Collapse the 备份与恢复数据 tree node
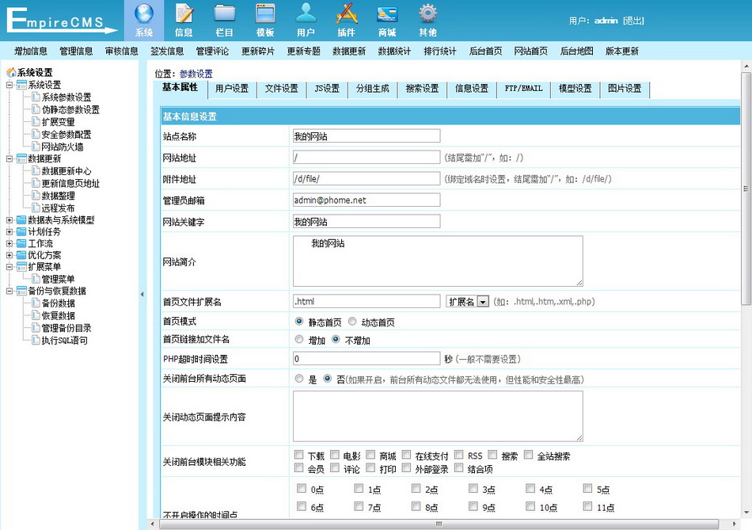Image resolution: width=752 pixels, height=530 pixels. point(9,291)
